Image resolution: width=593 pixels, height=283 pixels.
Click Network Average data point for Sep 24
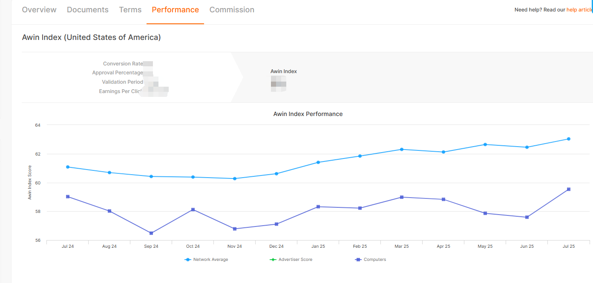coord(151,176)
